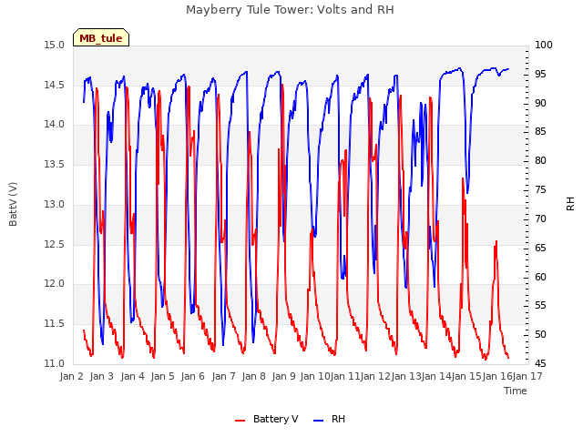The width and height of the screenshot is (583, 437).
Task: Click the 90 tick label on right axis
Action: [x=540, y=103]
